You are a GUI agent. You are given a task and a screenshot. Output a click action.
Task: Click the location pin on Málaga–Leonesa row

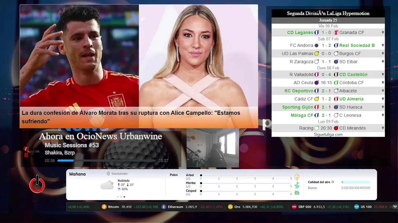tap(383, 115)
